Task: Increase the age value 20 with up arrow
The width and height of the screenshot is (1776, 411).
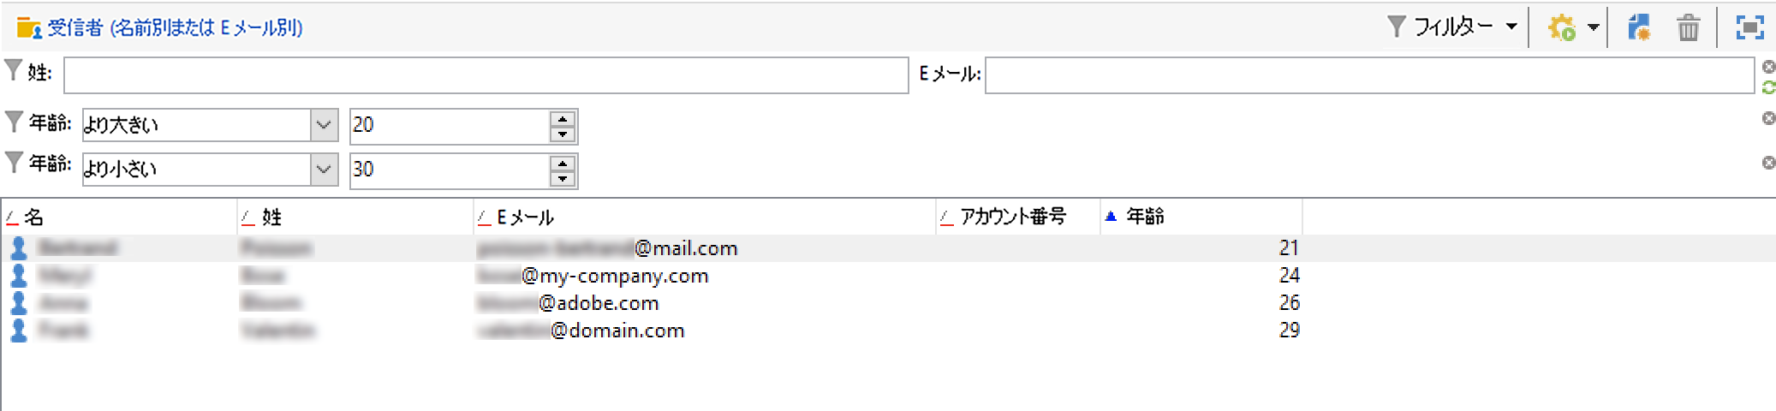Action: coord(562,119)
